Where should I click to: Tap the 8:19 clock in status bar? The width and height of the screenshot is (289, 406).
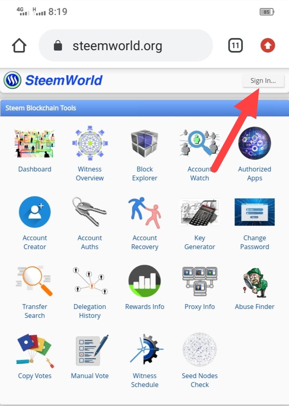pos(58,12)
